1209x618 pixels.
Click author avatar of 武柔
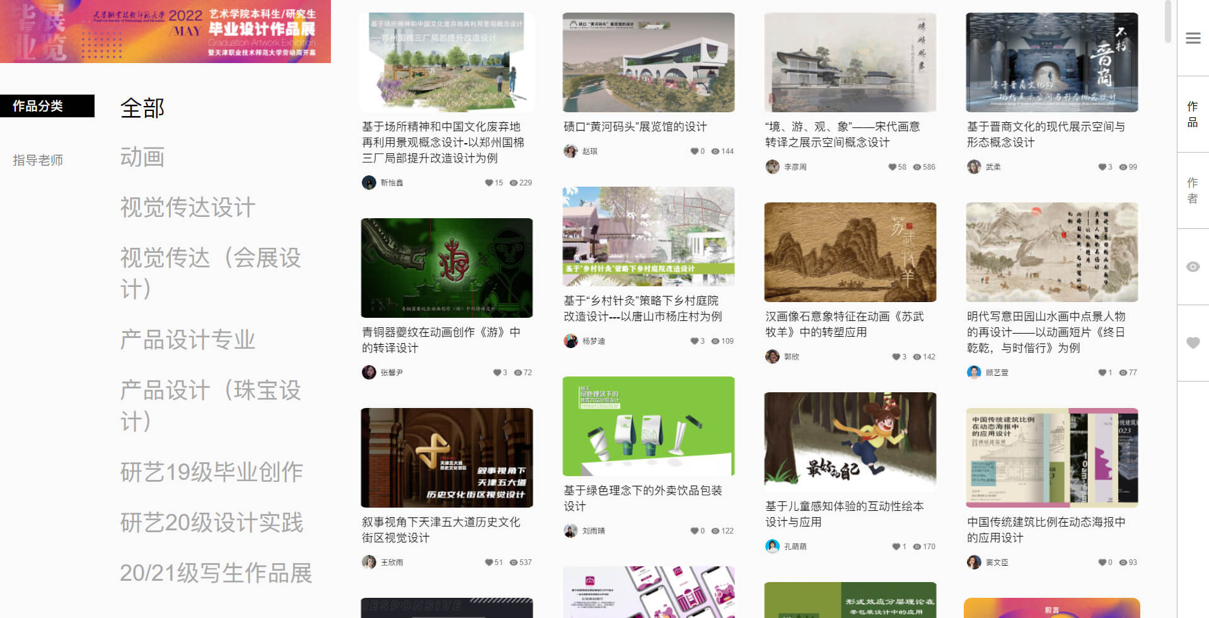(x=974, y=167)
